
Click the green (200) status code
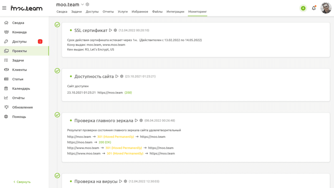(x=128, y=92)
